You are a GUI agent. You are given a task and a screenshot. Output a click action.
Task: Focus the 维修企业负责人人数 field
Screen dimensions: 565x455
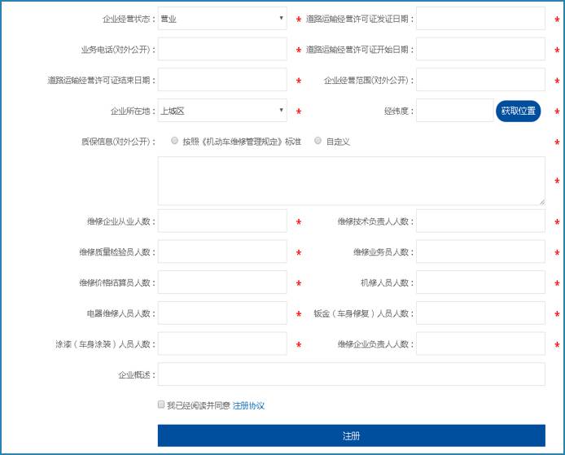click(480, 343)
